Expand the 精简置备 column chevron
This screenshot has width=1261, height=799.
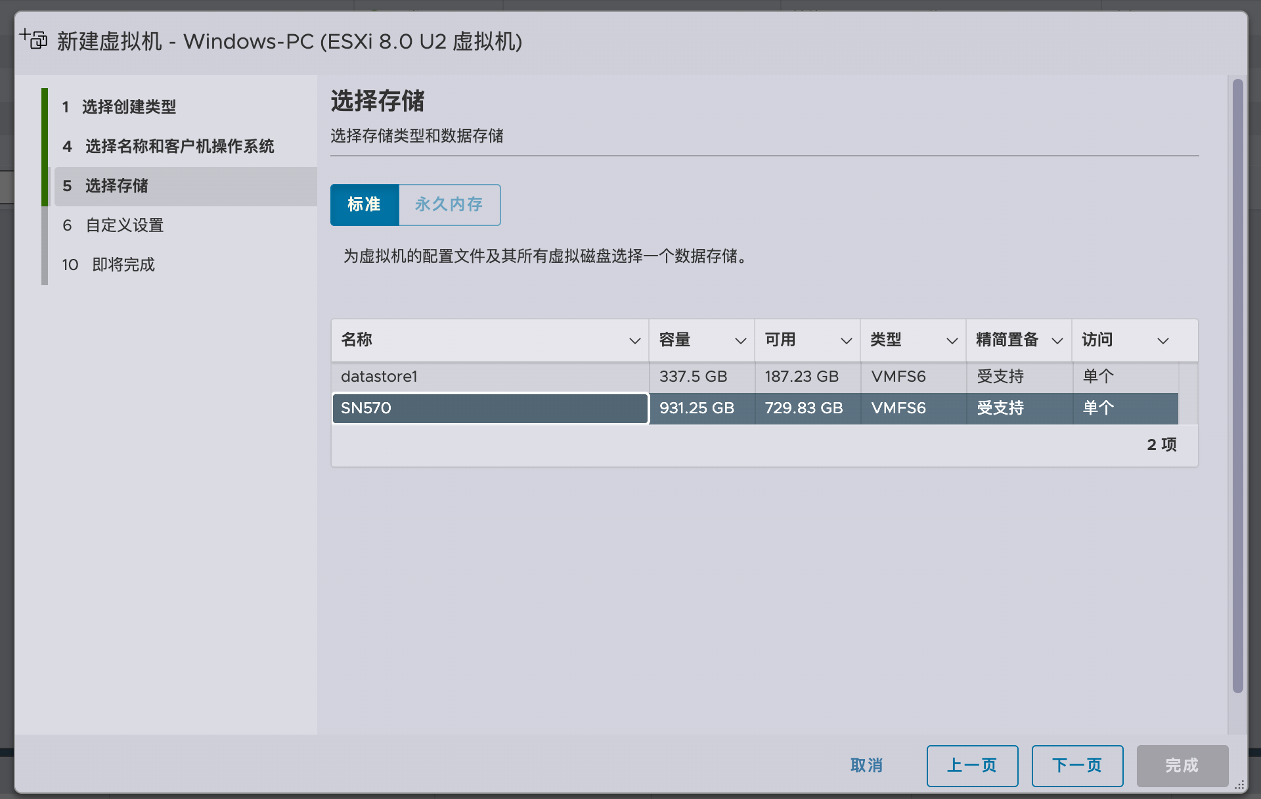pos(1057,340)
